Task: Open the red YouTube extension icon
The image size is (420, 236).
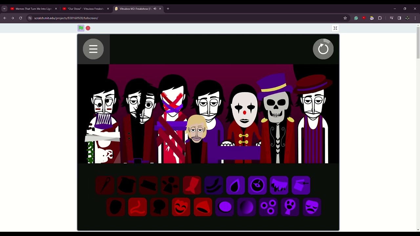Action: 364,18
